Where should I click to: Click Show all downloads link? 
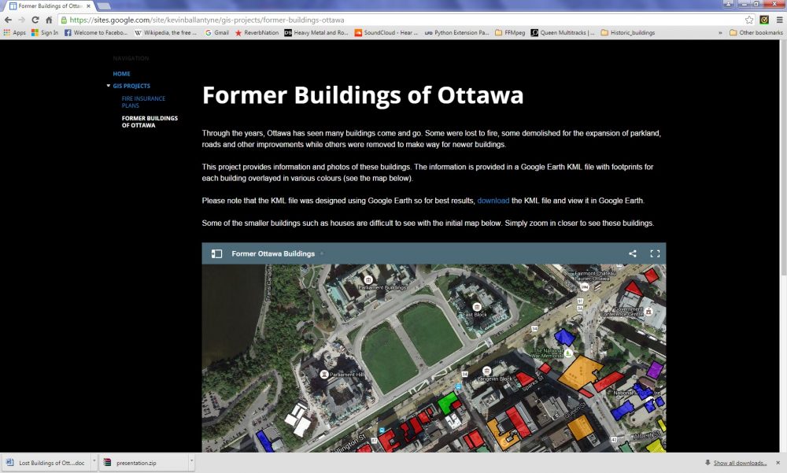click(740, 463)
